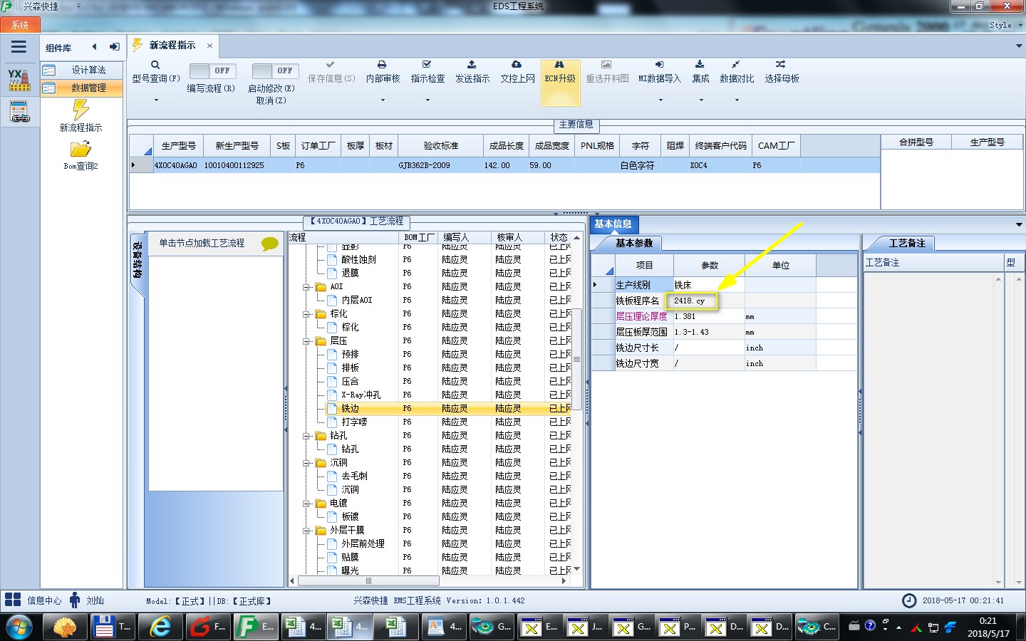Select the 打字唛 process node
The height and width of the screenshot is (641, 1026).
[x=354, y=422]
